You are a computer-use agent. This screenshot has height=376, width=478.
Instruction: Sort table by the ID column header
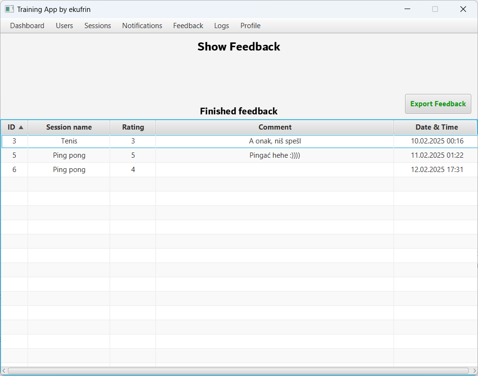pyautogui.click(x=15, y=127)
